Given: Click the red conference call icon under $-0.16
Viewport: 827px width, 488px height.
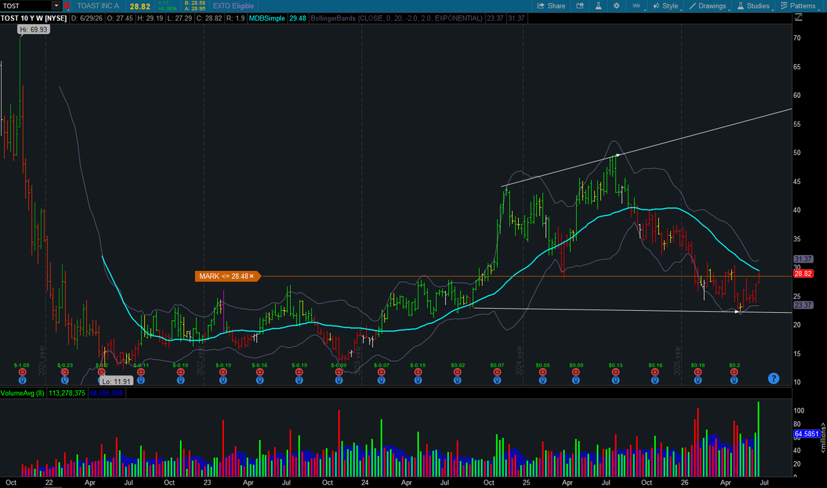Looking at the screenshot, I should (x=259, y=372).
